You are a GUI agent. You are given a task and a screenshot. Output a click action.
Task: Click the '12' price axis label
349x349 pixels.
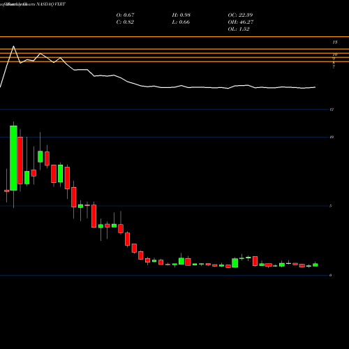coord(332,110)
